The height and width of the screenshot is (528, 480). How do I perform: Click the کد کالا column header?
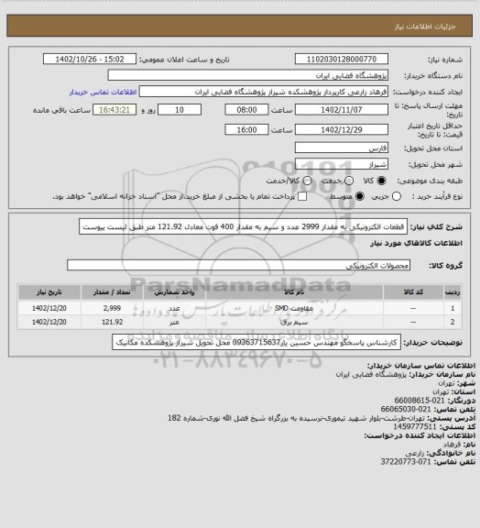[x=413, y=291]
